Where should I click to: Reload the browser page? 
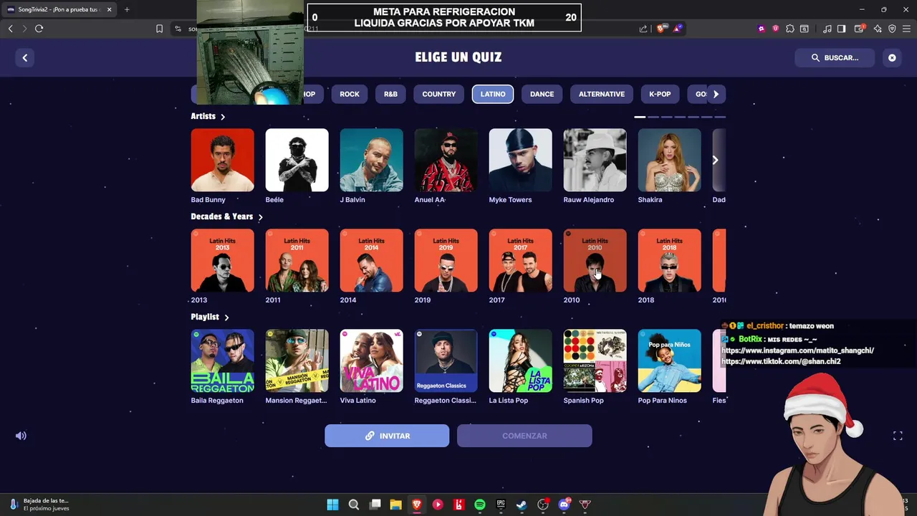click(x=39, y=29)
